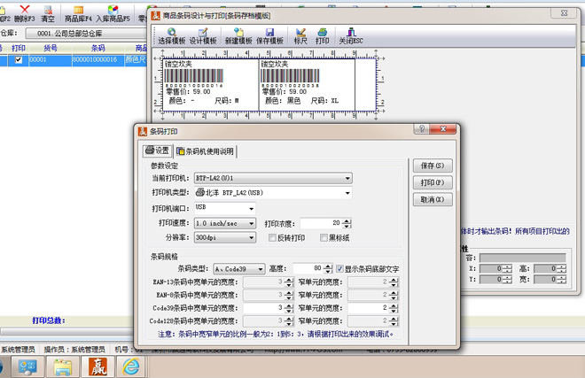Click the red 赢 app taskbar icon

pyautogui.click(x=97, y=366)
